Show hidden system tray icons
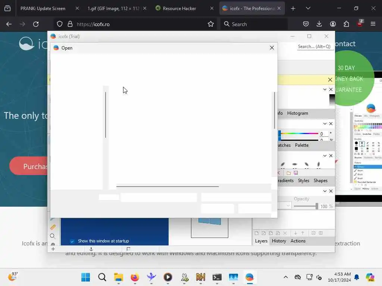 point(286,277)
